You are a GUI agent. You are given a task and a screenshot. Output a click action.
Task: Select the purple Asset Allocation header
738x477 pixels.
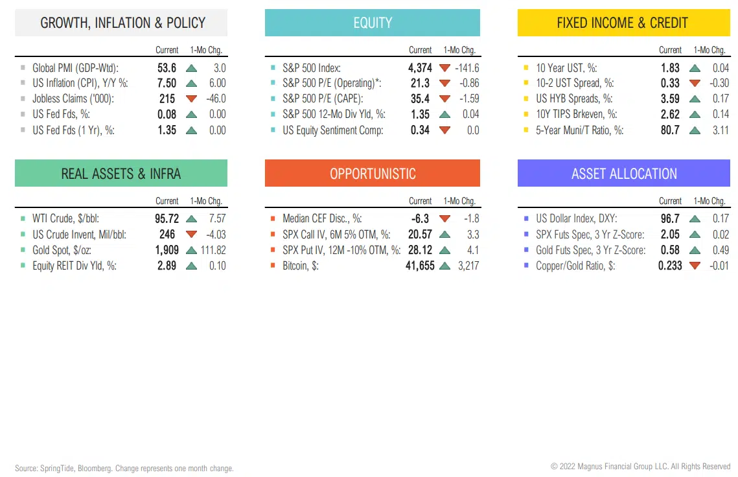click(x=623, y=174)
